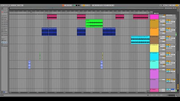
Task: Select the B Delay return track header
Action: [x=154, y=84]
